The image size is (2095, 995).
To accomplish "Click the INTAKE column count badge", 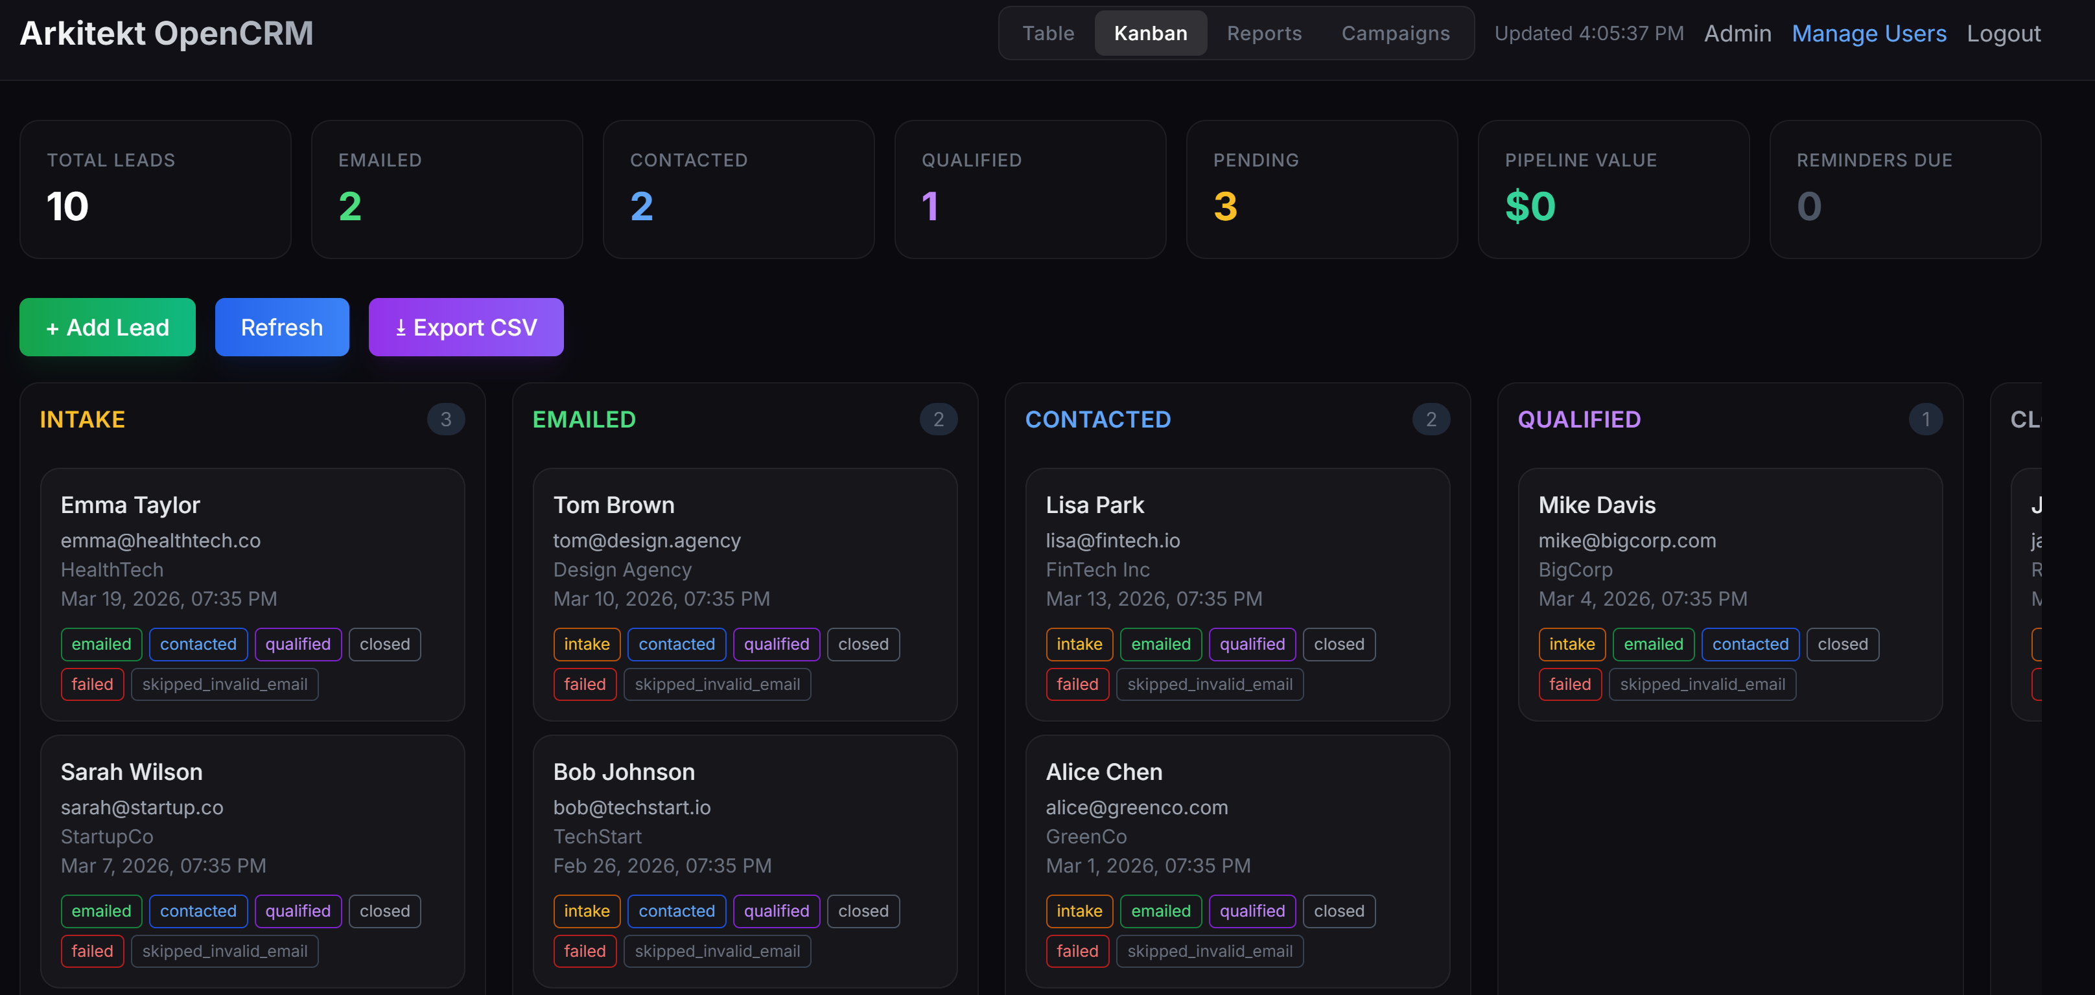I will click(x=446, y=420).
